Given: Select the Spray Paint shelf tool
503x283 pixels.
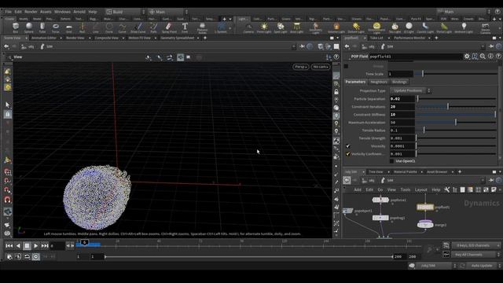Looking at the screenshot, I should 169,28.
